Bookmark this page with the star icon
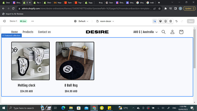Viewport: 197px width, 111px height. click(x=159, y=8)
